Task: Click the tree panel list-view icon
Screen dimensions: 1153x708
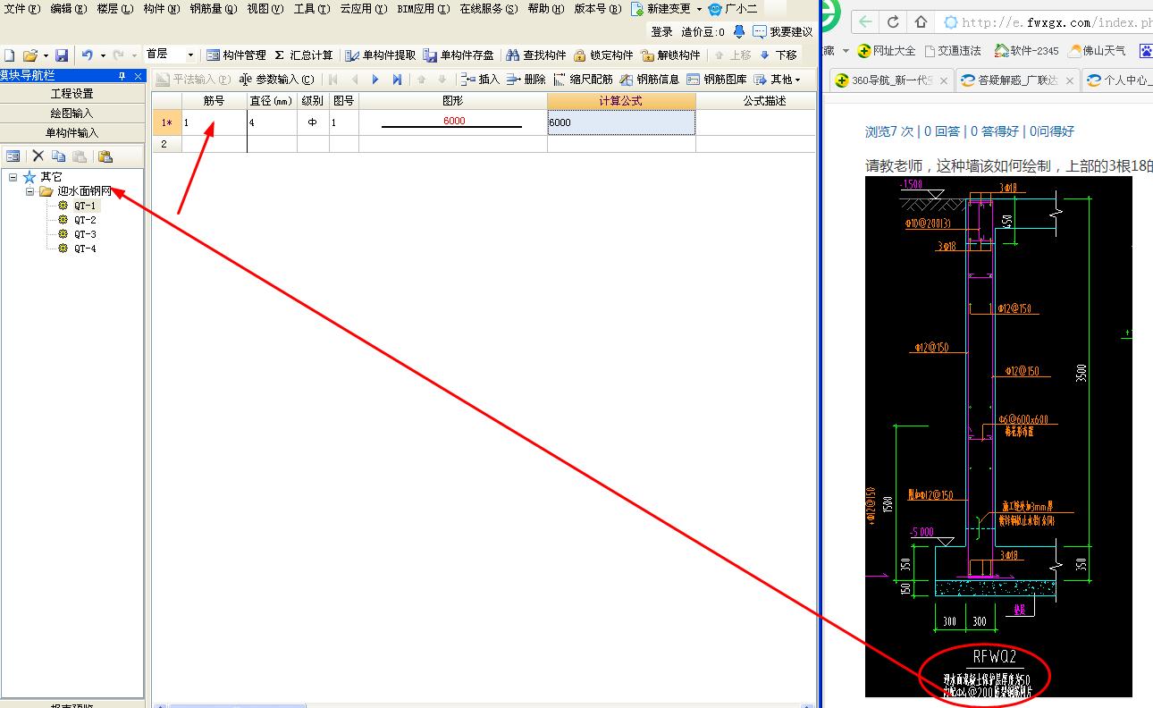Action: [13, 156]
